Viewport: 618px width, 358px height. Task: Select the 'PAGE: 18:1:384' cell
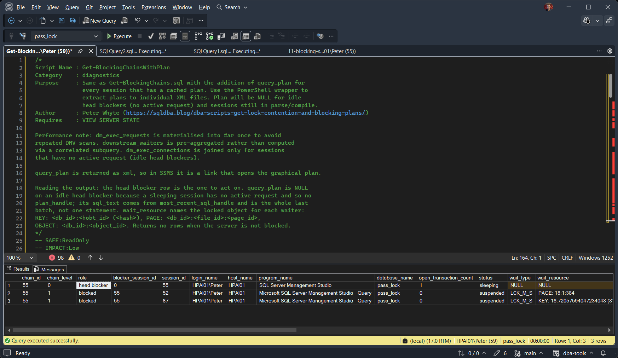click(574, 293)
